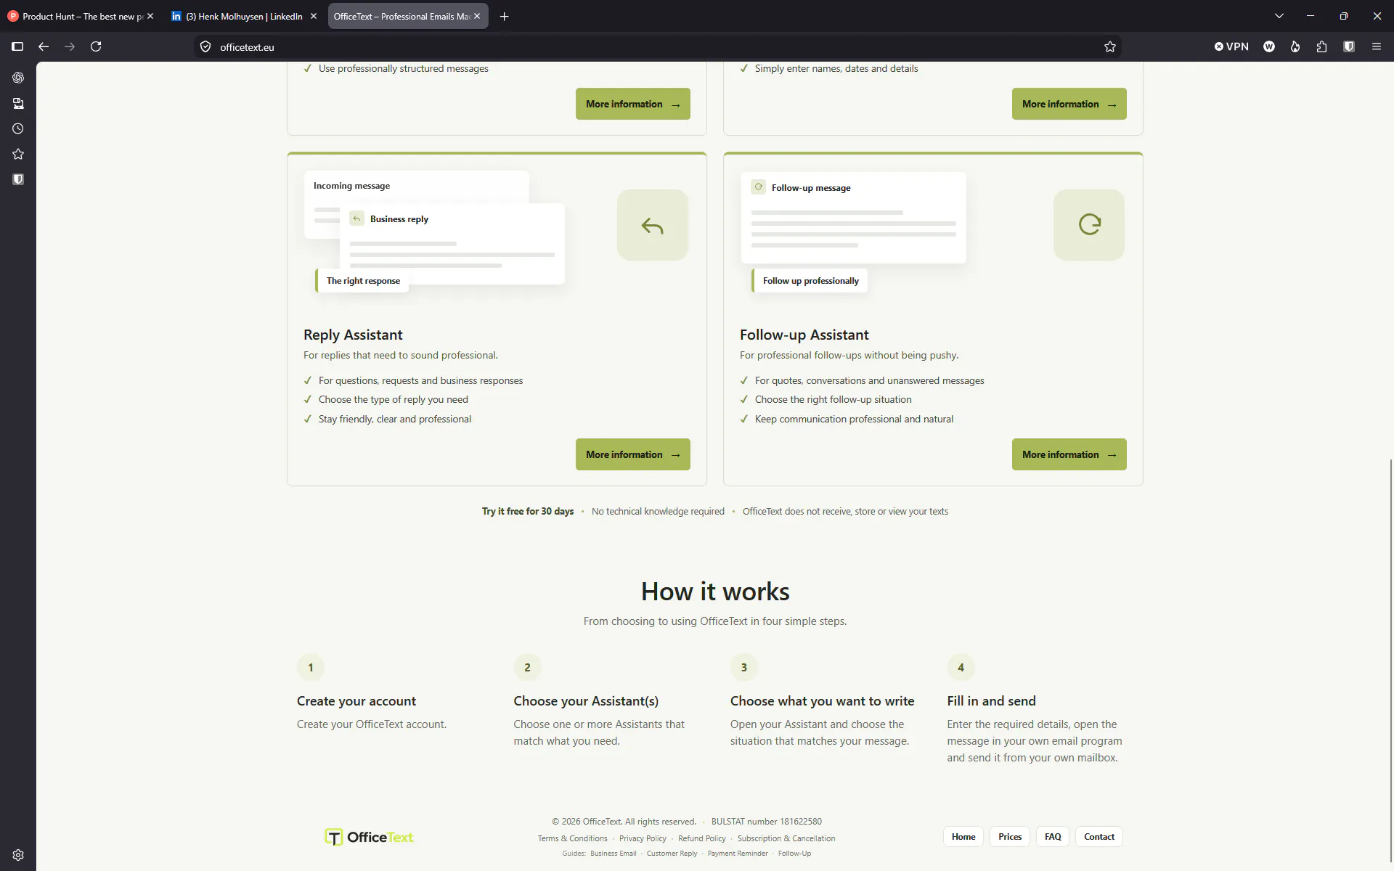
Task: Click the 'The right response' label
Action: tap(363, 281)
